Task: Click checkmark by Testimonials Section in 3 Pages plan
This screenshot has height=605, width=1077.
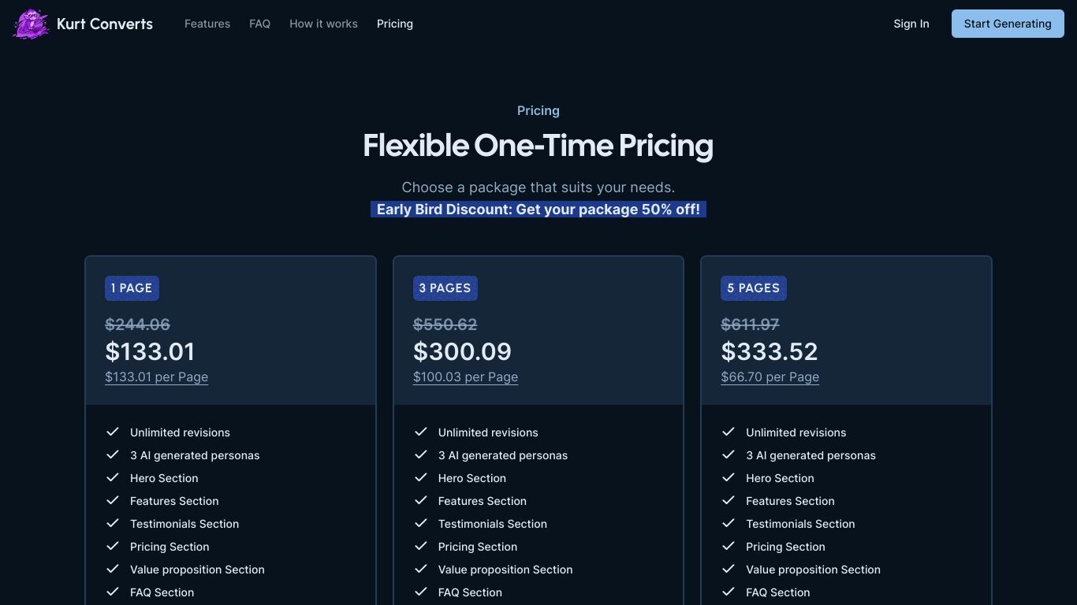Action: 421,523
